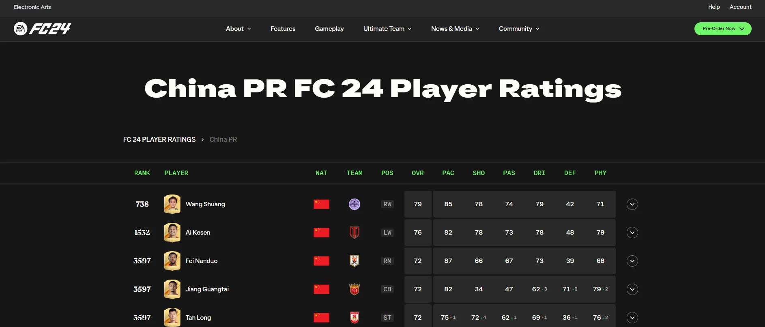Click the rank number 1532
Screen dimensions: 765x327
coord(142,233)
